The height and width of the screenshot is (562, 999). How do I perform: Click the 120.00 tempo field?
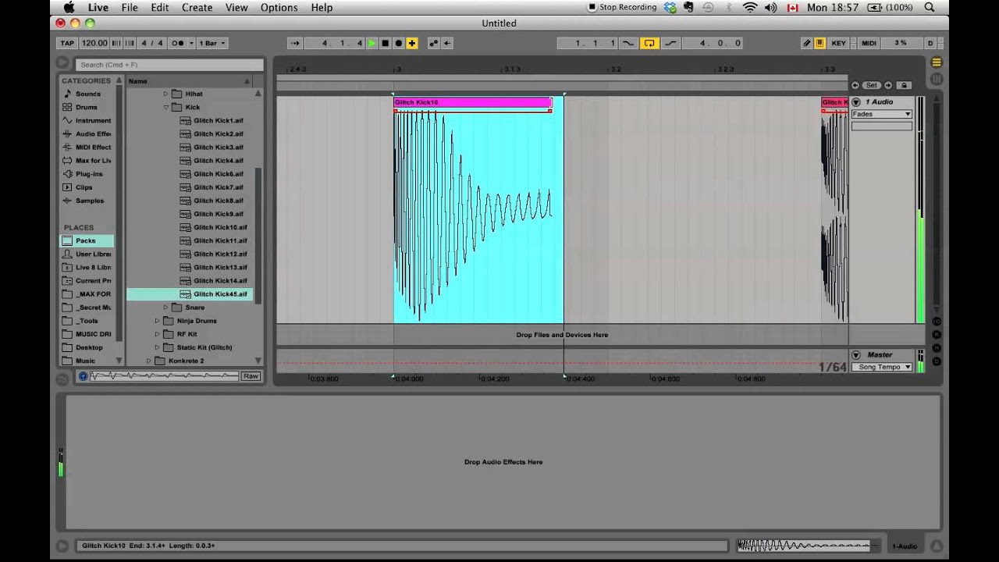pos(94,44)
